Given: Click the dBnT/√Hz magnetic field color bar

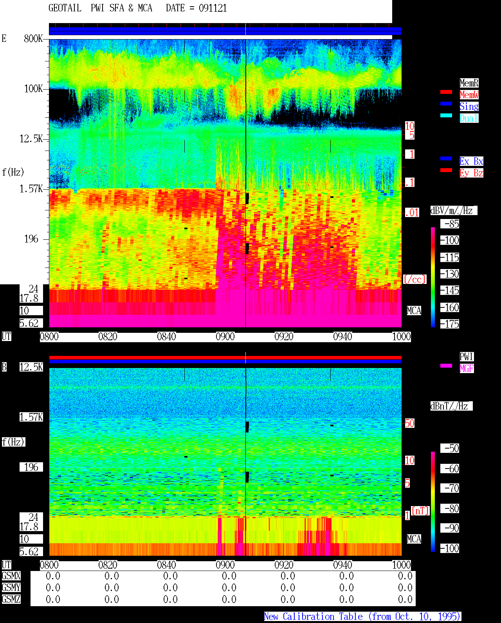Looking at the screenshot, I should click(433, 502).
